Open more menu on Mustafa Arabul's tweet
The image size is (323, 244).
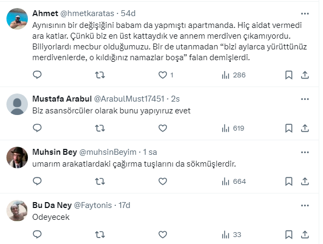[305, 99]
